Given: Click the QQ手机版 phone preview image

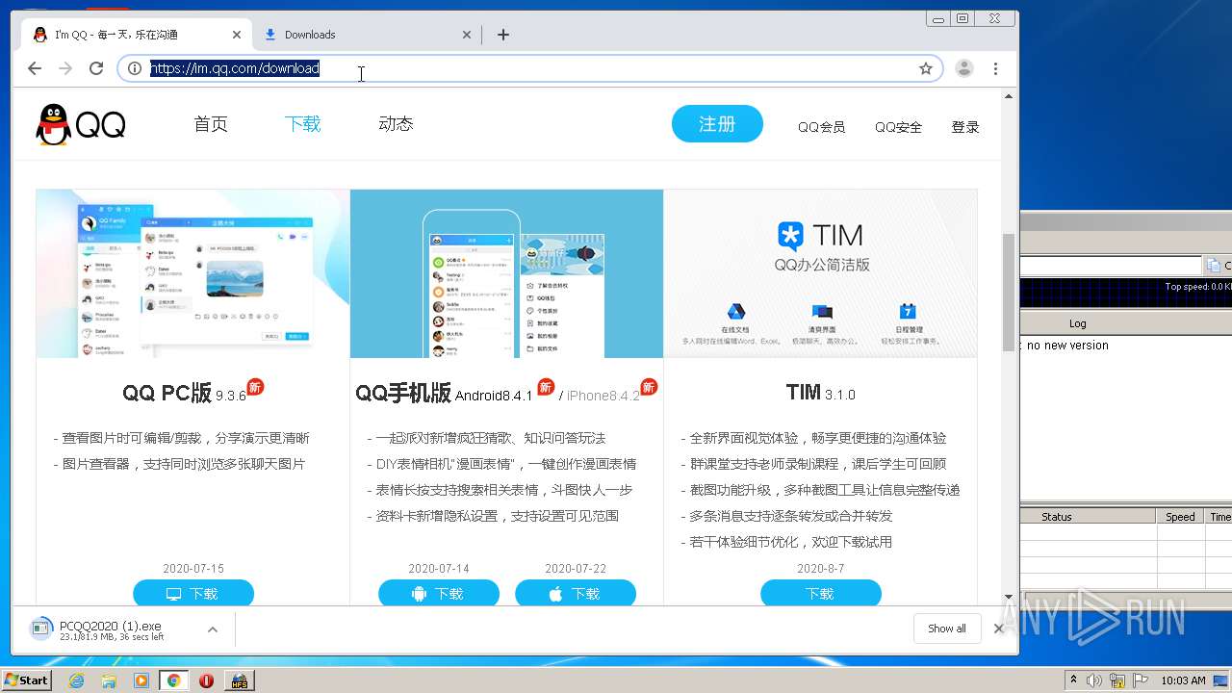Looking at the screenshot, I should (x=507, y=273).
